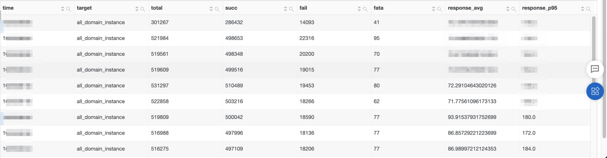Click the search icon in time column header
The height and width of the screenshot is (158, 607).
point(68,9)
